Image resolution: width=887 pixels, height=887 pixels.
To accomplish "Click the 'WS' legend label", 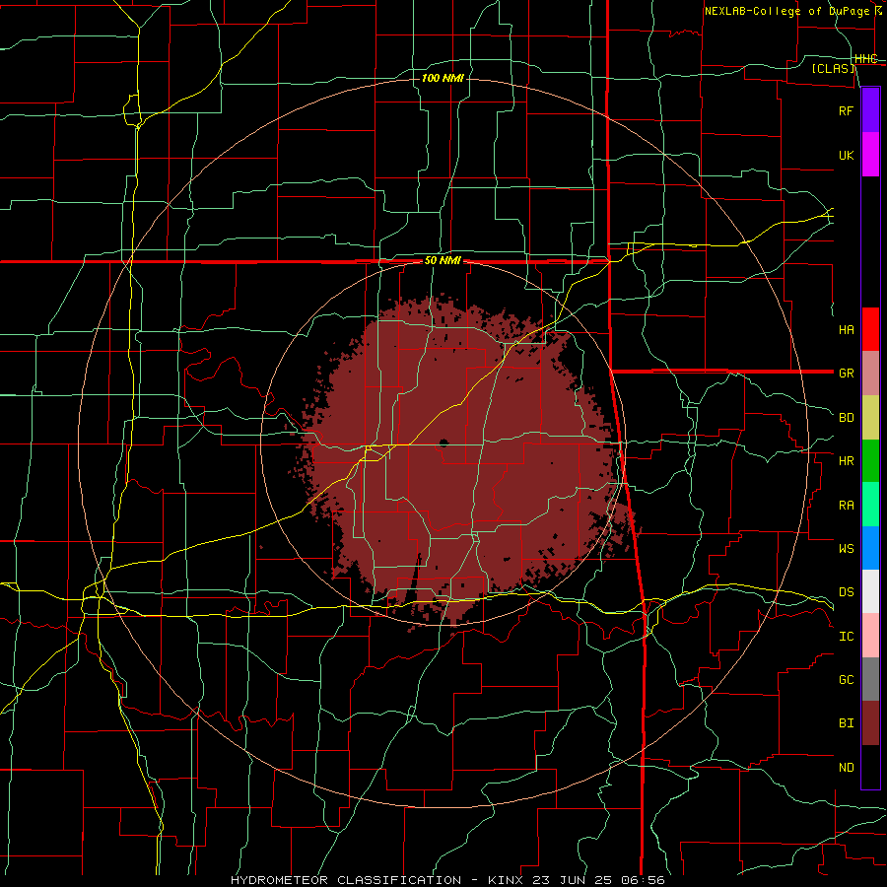I will (846, 549).
